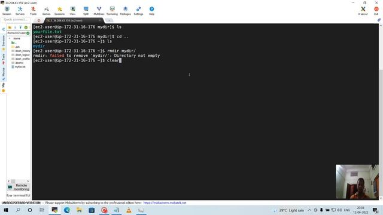Image resolution: width=383 pixels, height=215 pixels.
Task: Open the Sessions star toolbar button
Action: [59, 11]
